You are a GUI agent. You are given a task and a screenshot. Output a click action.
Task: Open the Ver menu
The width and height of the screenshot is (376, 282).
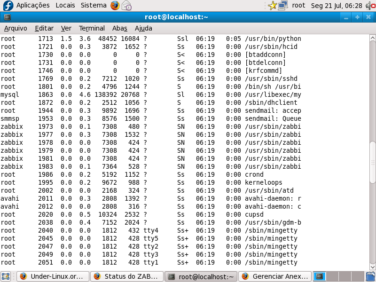tap(66, 28)
